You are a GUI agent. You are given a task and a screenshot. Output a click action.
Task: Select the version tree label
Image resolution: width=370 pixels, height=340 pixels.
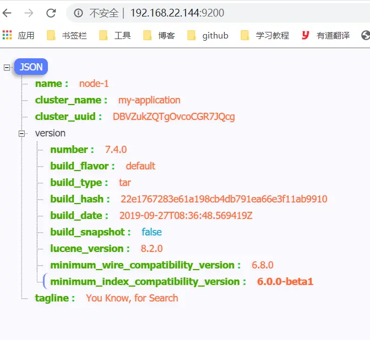(x=50, y=133)
